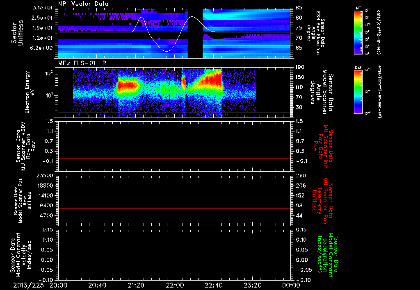This screenshot has height=290, width=420.
Task: Click the "1.2e+01" sector axis value
Action: pos(43,38)
